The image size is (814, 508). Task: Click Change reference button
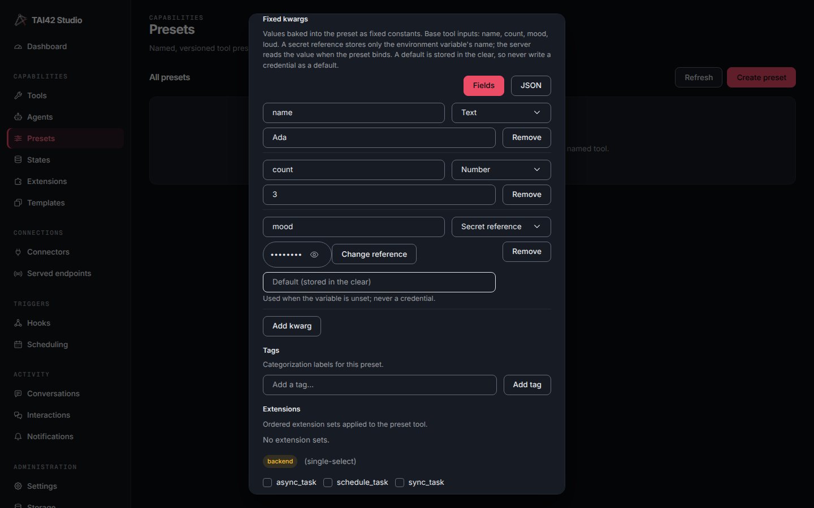pyautogui.click(x=374, y=254)
